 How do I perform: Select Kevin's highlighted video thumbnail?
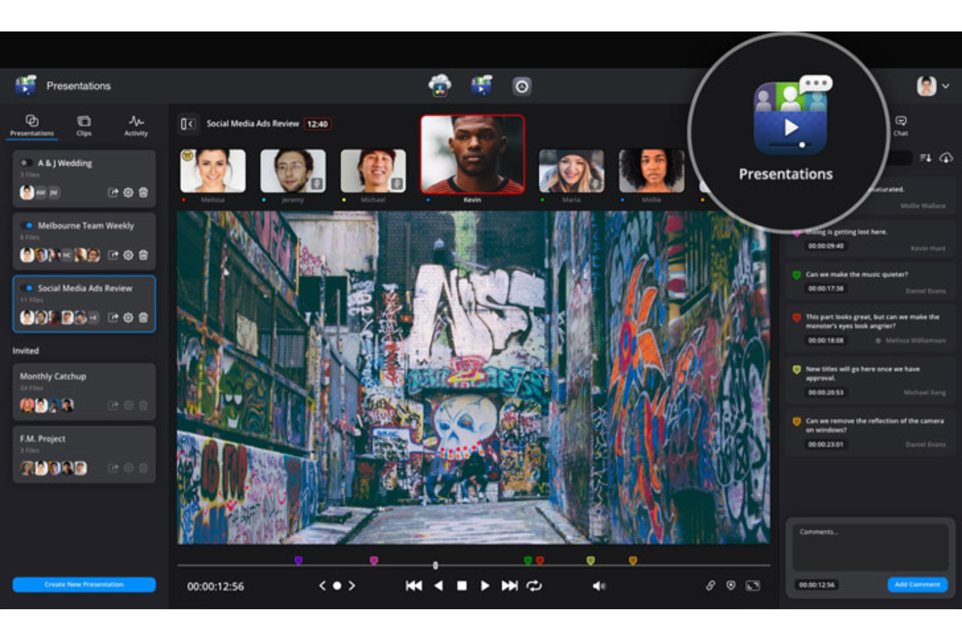[473, 155]
